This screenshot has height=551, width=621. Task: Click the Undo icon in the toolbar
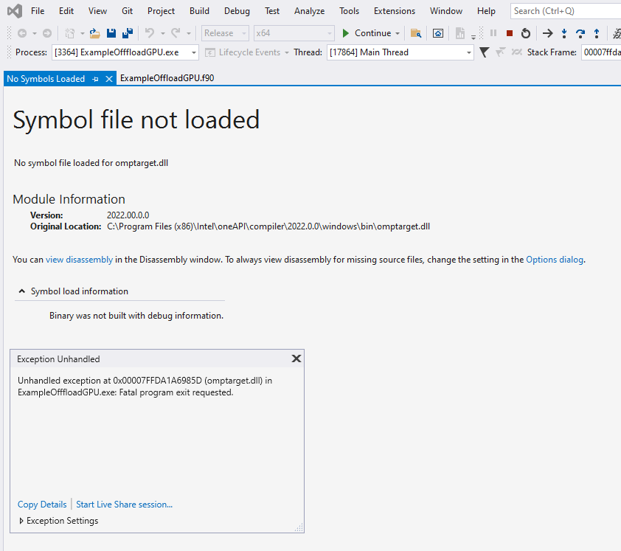pyautogui.click(x=149, y=32)
